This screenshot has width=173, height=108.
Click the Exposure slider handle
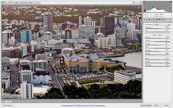[x=160, y=38]
